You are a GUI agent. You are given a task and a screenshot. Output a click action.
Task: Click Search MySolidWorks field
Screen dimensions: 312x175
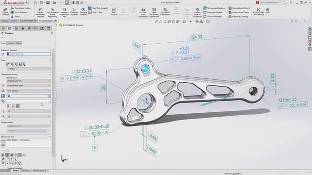269,2
